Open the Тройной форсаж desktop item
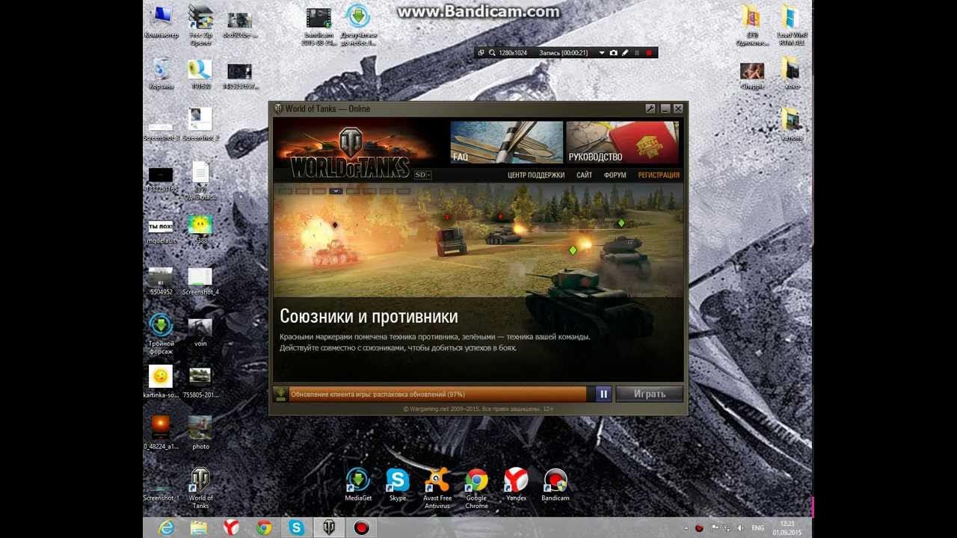 tap(161, 334)
